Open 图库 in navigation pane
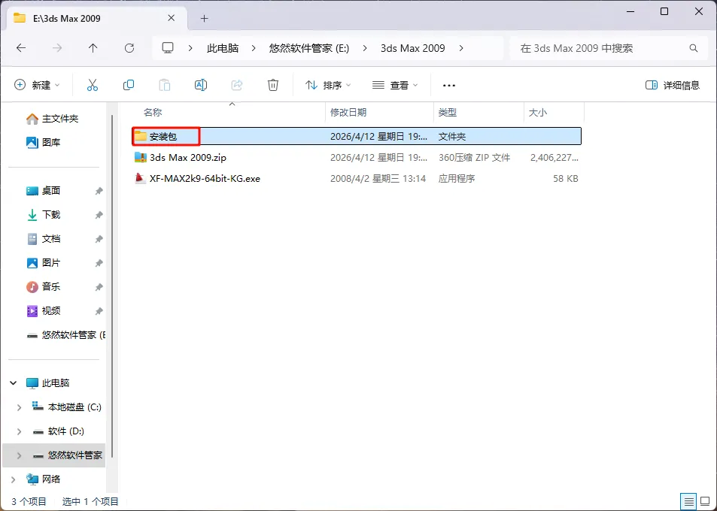717x511 pixels. pyautogui.click(x=43, y=143)
